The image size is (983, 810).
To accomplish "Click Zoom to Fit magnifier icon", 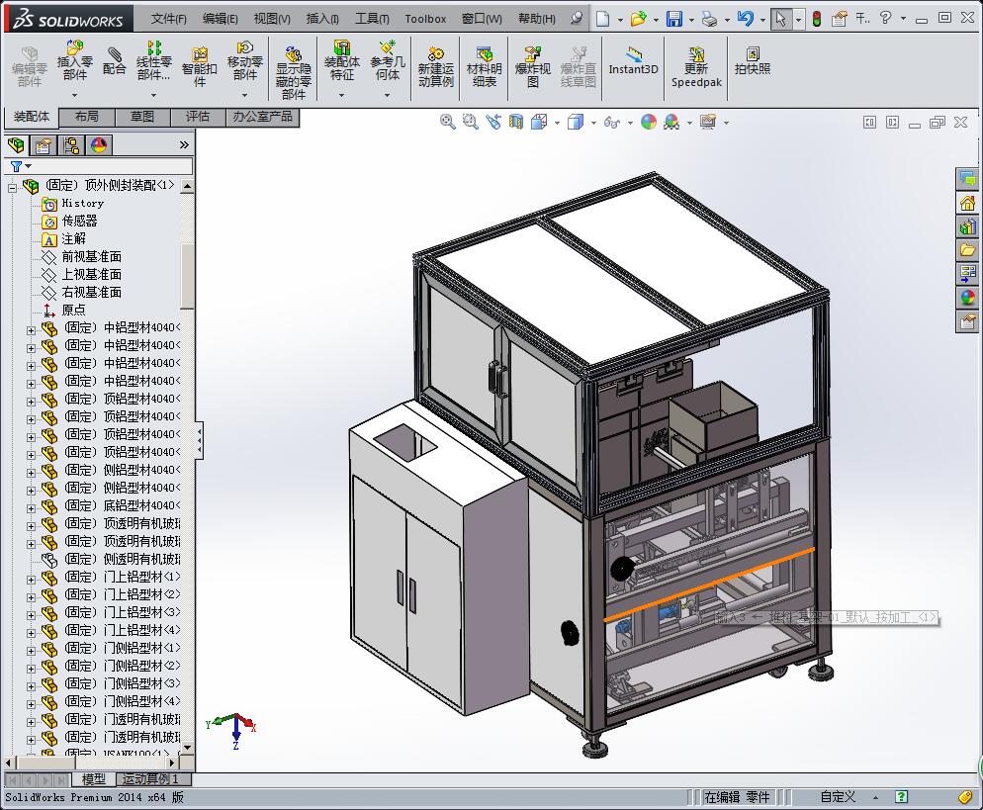I will [x=447, y=123].
